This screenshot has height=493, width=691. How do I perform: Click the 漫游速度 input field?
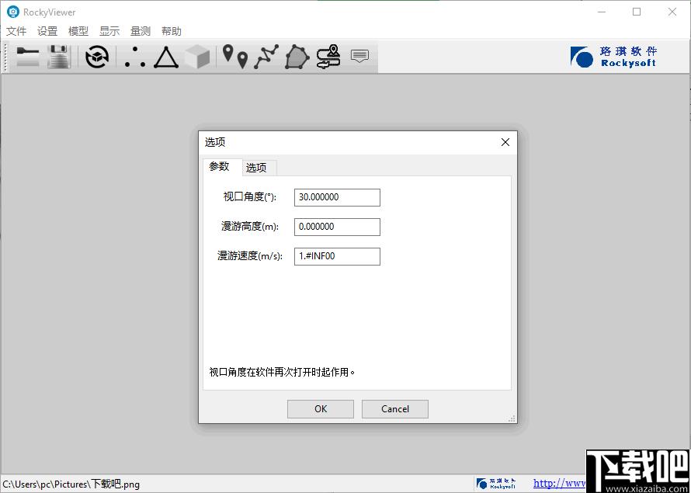tap(337, 256)
